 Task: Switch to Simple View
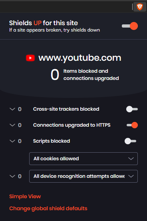[25, 196]
